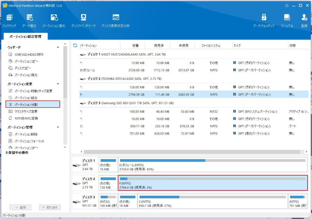Image resolution: width=312 pixels, height=219 pixels.
Task: Select OSをSSD/HDDに移行 wizard
Action: 29,55
